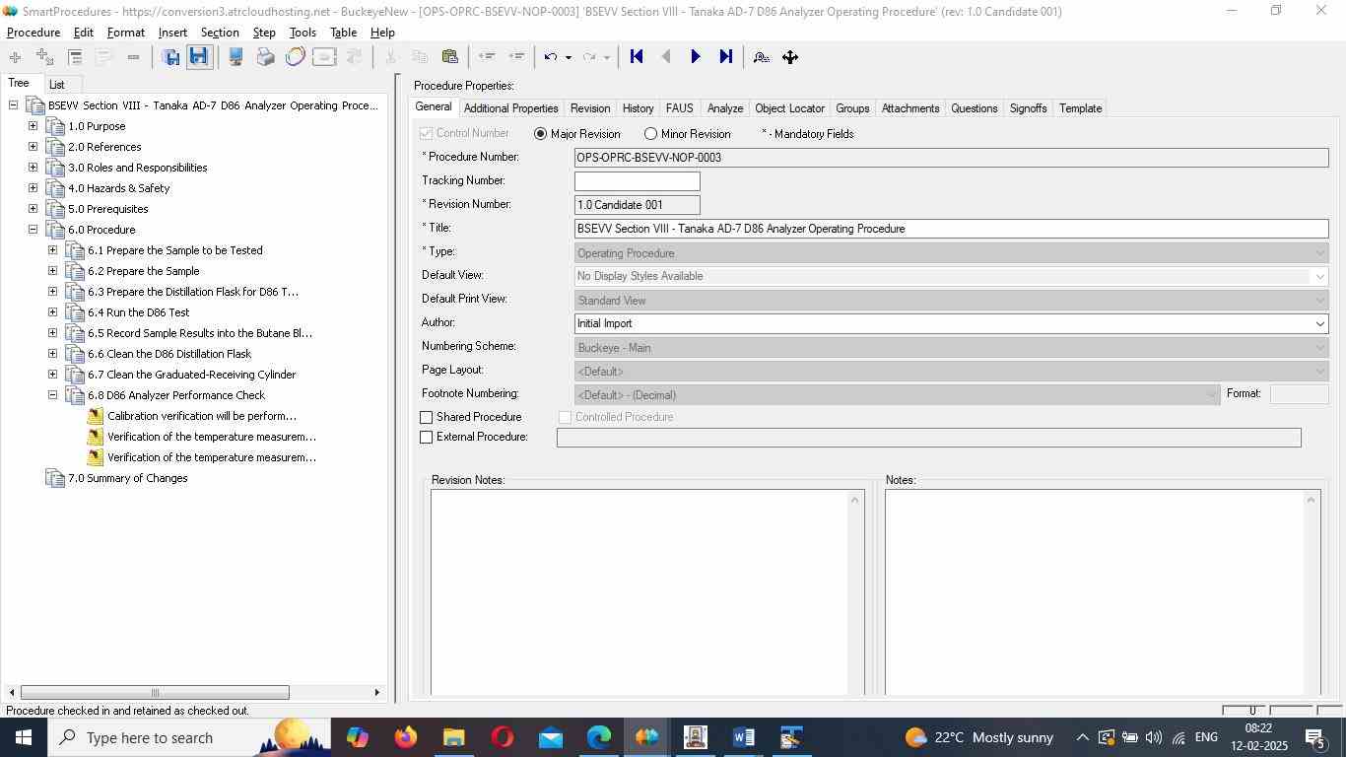Image resolution: width=1346 pixels, height=757 pixels.
Task: Expand 4.0 Hazards & Safety node
Action: [x=33, y=188]
